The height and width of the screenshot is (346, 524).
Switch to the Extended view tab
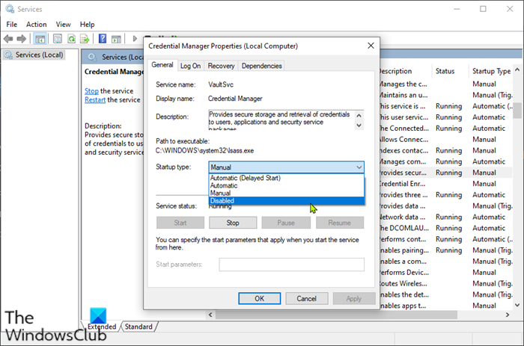102,327
